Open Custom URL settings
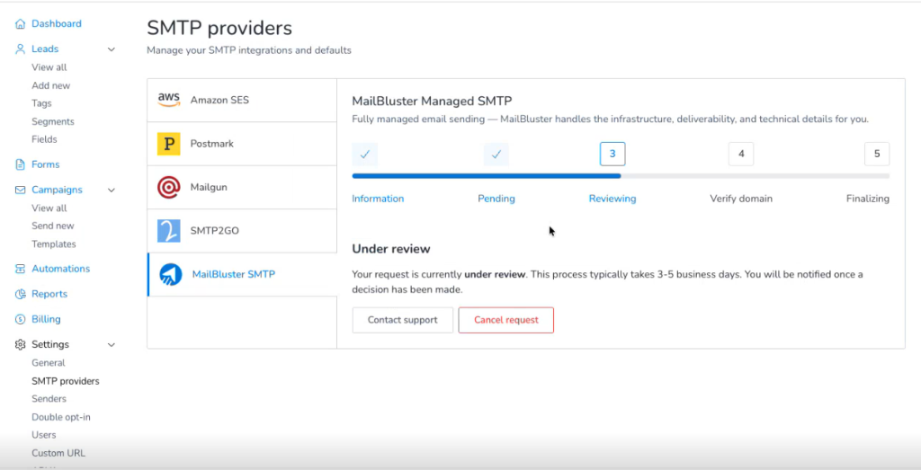 [58, 454]
